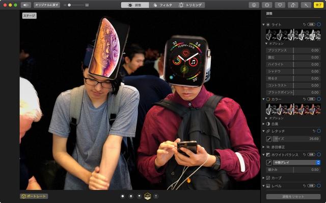Open the photo info button
Image resolution: width=326 pixels, height=203 pixels.
point(254,5)
